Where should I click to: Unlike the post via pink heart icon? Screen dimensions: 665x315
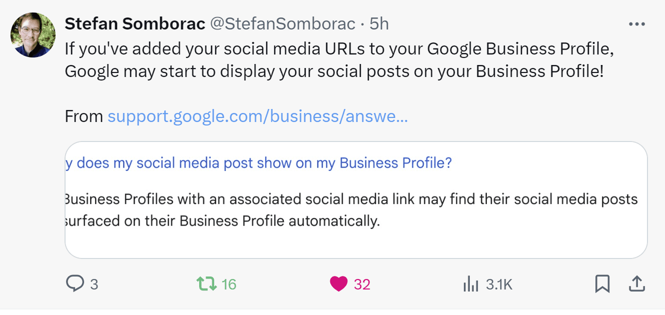tap(338, 284)
